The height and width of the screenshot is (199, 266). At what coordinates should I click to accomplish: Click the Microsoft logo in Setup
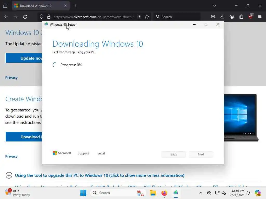62,153
